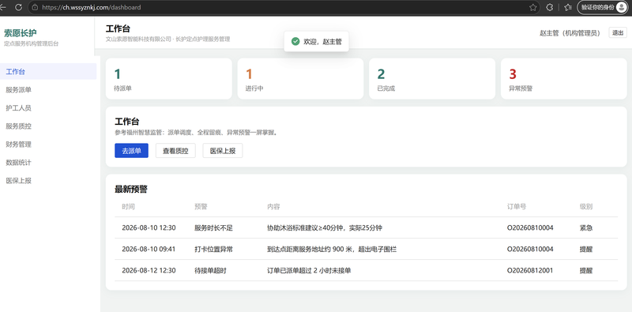Click the 验证你的身份 profile button
Viewport: 632px width, 312px height.
tap(603, 7)
